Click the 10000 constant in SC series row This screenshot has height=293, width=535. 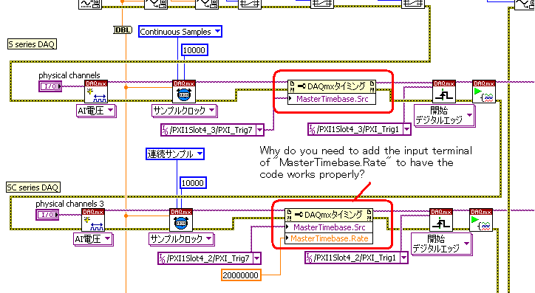coord(193,183)
